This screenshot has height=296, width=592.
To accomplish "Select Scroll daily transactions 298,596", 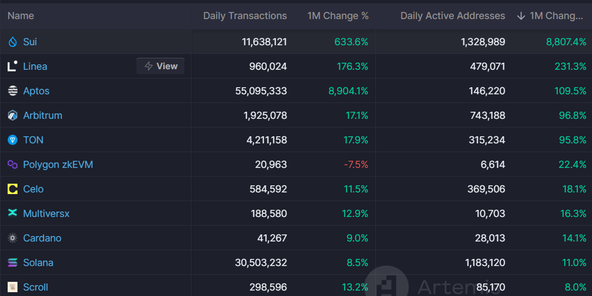I will coord(268,287).
